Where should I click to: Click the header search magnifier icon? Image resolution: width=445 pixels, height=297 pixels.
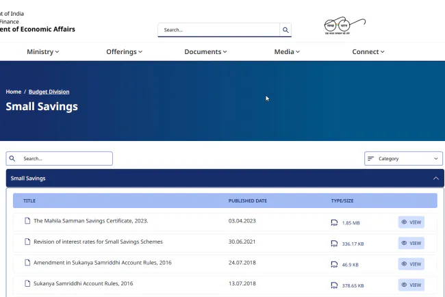click(x=285, y=30)
